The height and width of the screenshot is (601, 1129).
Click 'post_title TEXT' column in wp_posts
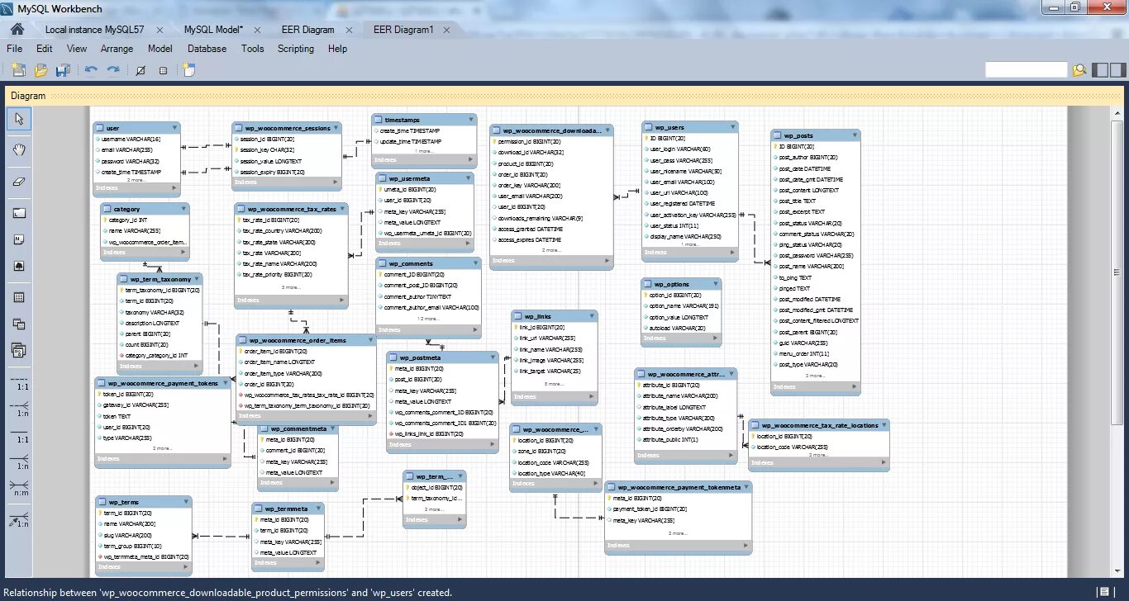tap(797, 201)
